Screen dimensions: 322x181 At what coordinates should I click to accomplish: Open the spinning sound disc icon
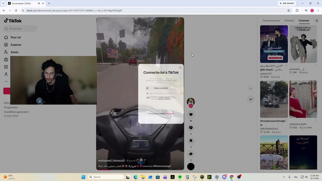[191, 166]
